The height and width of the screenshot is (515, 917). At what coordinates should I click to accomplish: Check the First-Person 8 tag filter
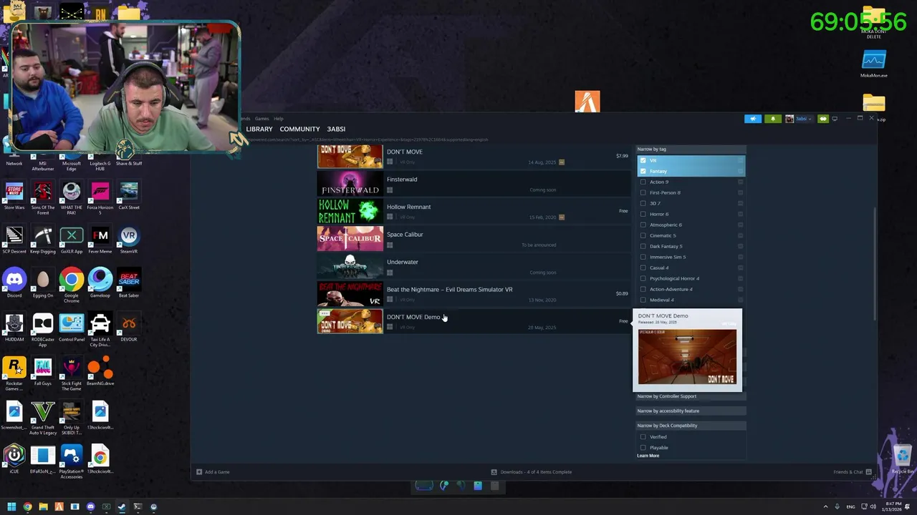(643, 192)
